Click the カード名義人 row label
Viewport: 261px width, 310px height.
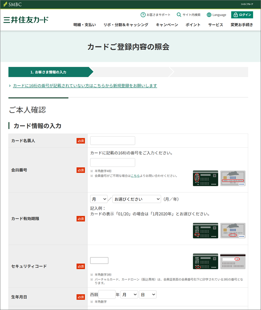[x=23, y=141]
